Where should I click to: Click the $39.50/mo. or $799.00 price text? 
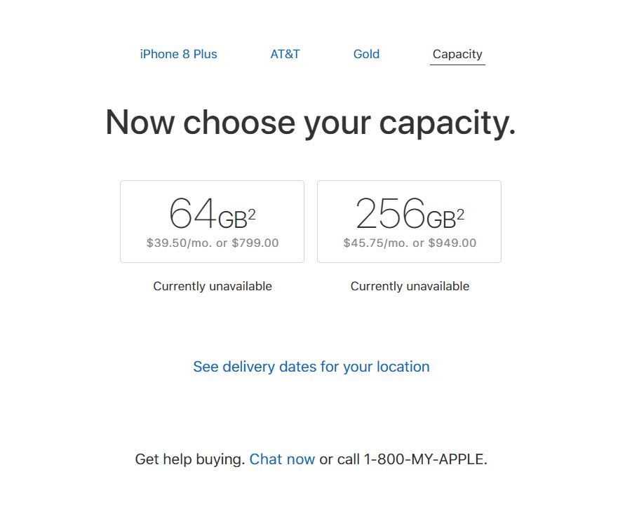point(213,243)
